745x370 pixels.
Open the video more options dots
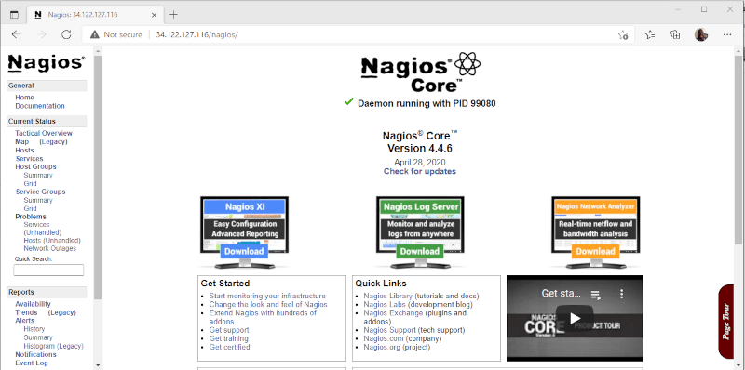(621, 294)
